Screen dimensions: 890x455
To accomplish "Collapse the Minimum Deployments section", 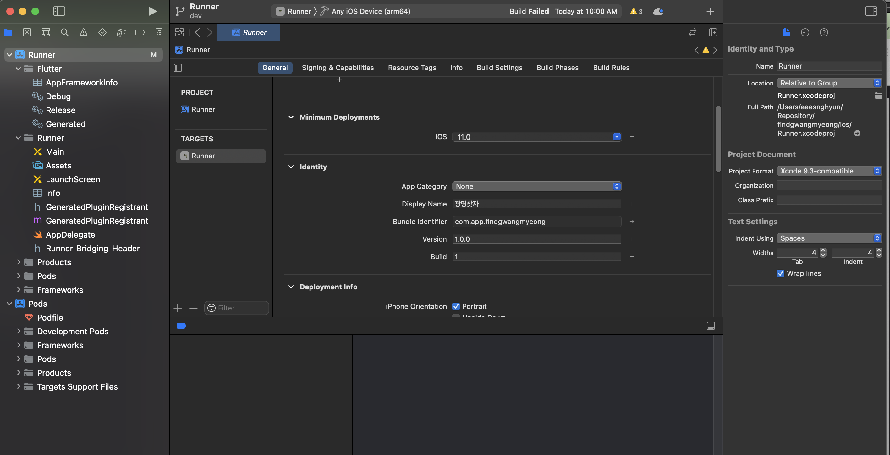I will click(291, 117).
